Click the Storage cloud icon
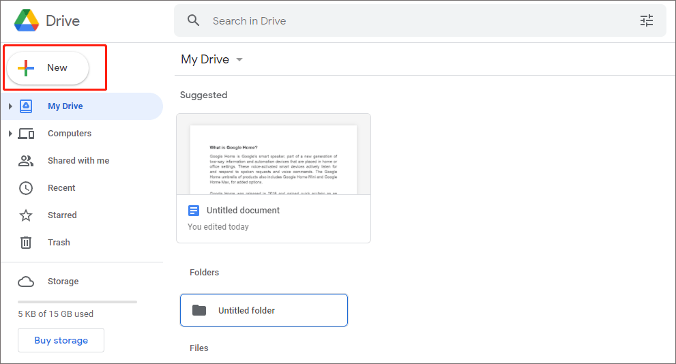 click(x=26, y=282)
